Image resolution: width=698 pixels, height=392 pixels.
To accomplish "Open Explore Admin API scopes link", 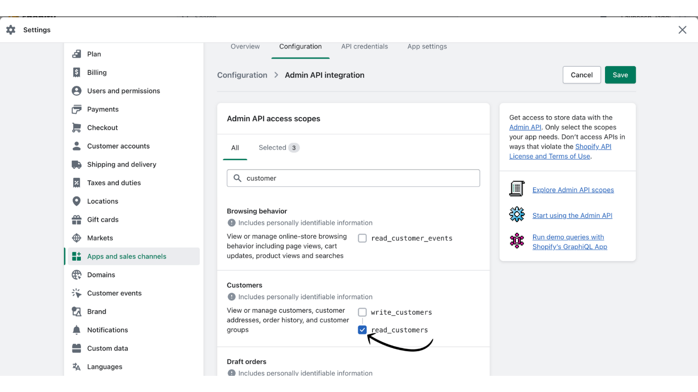I will tap(573, 190).
